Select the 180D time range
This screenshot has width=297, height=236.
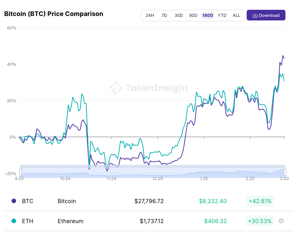pyautogui.click(x=207, y=16)
